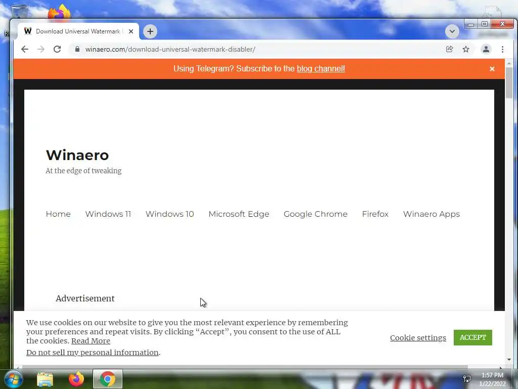The width and height of the screenshot is (518, 389).
Task: Share this page via the share icon
Action: tap(449, 49)
